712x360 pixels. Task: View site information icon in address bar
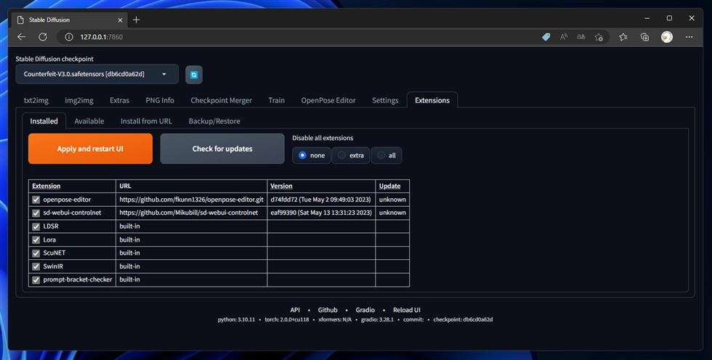tap(68, 37)
